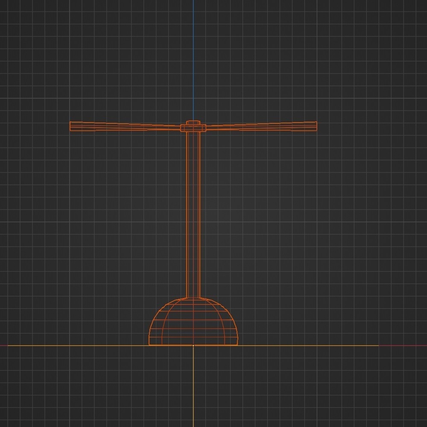Click where the pole joins the hub

click(193, 132)
